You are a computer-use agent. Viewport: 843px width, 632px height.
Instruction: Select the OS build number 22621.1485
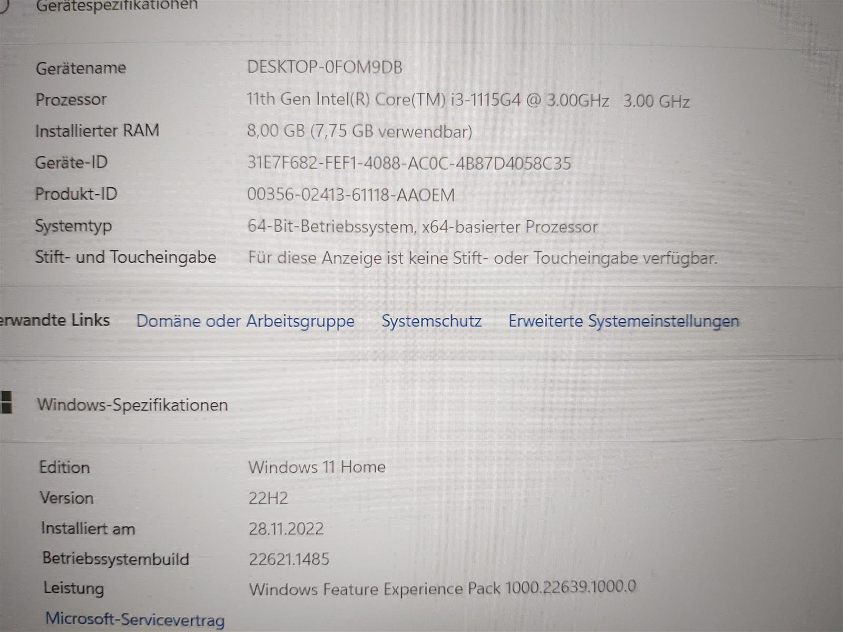[x=289, y=559]
